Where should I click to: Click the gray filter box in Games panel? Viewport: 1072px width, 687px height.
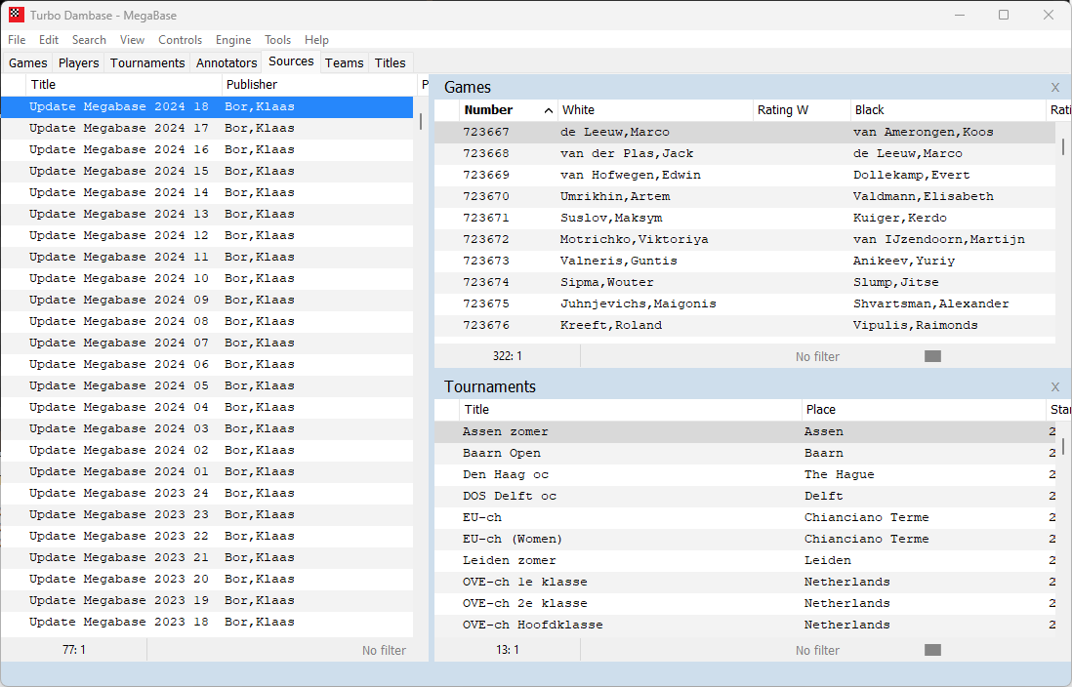pyautogui.click(x=932, y=356)
